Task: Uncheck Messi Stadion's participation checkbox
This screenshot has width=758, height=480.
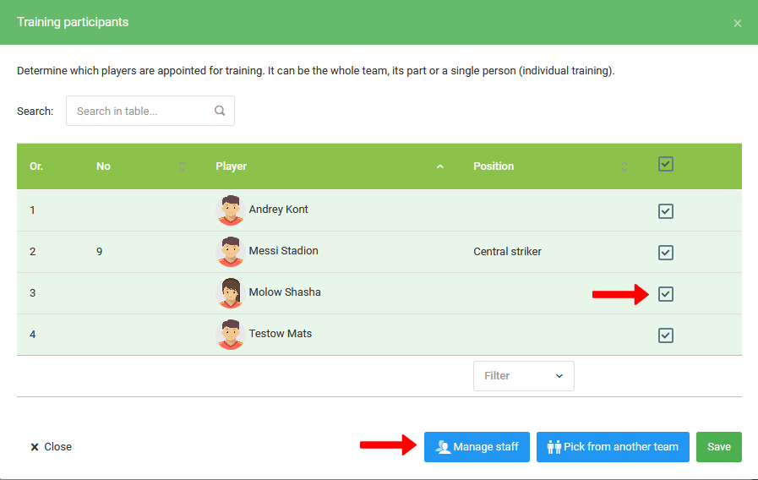Action: tap(666, 253)
